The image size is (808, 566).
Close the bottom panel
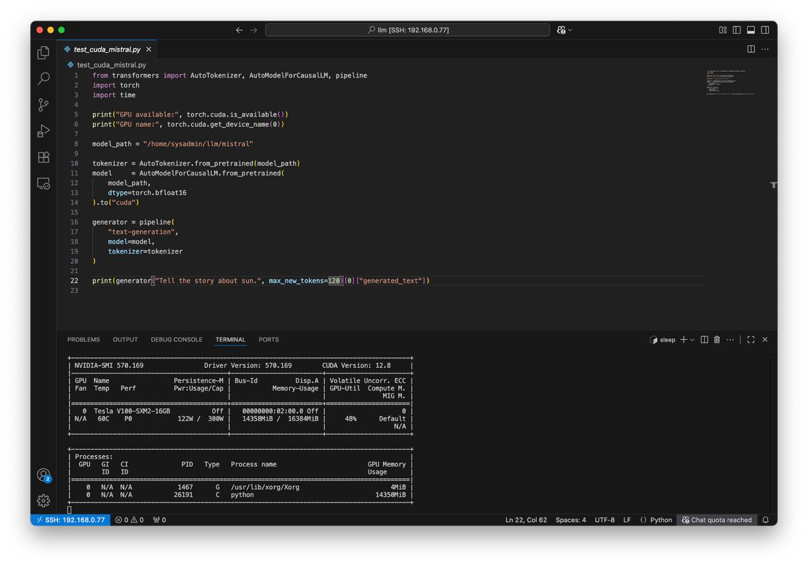765,339
